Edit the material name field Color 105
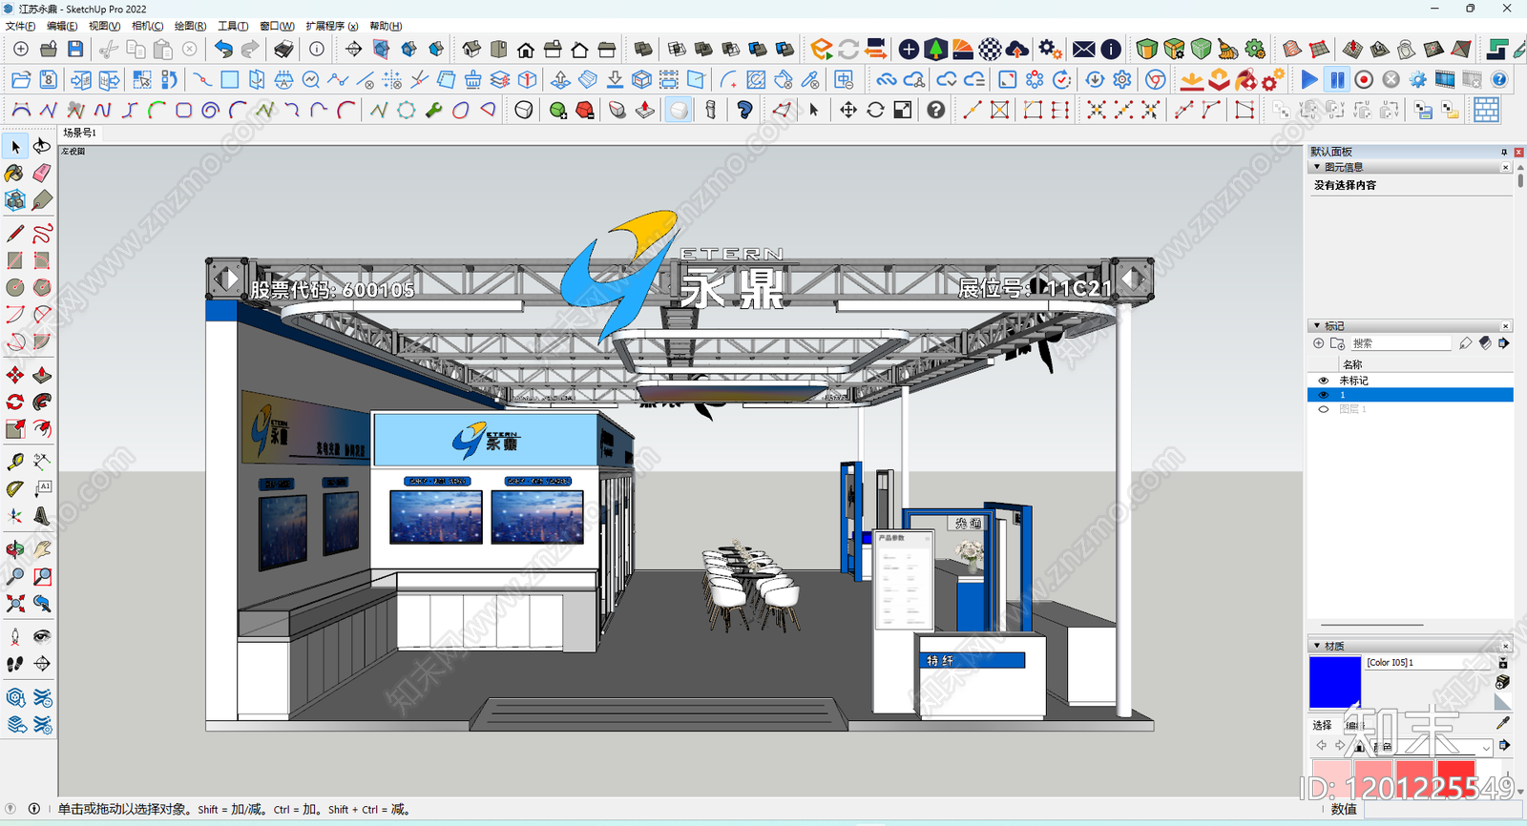Image resolution: width=1527 pixels, height=826 pixels. tap(1429, 662)
